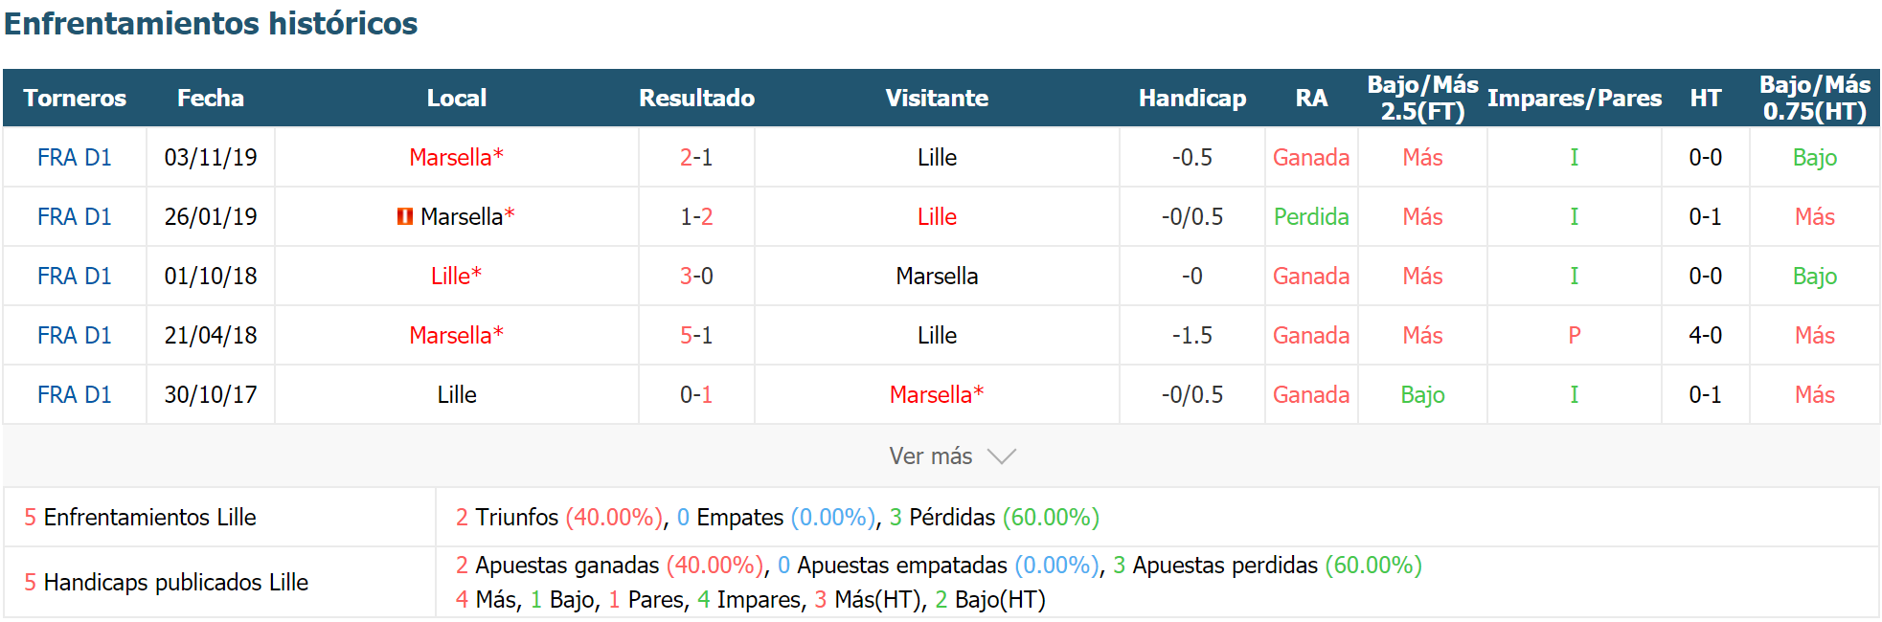The width and height of the screenshot is (1882, 622).
Task: Click visiting team Marsella* on 30/10/17 row
Action: click(937, 395)
